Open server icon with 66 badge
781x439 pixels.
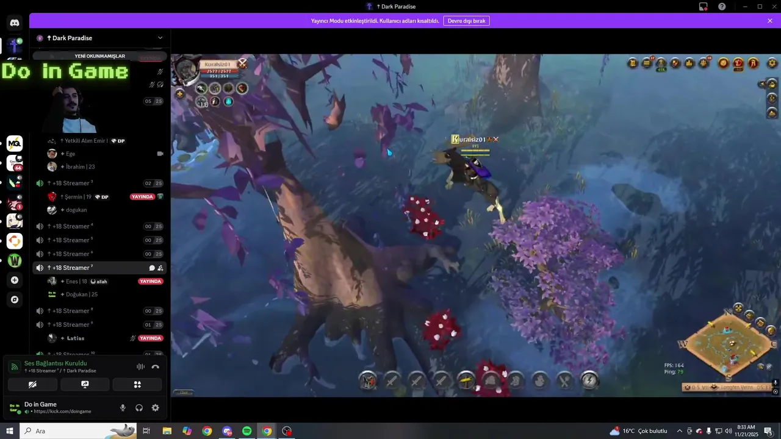click(15, 163)
